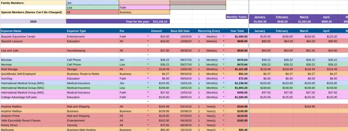Open the For dropdown in Amazon Prime row

[148, 115]
